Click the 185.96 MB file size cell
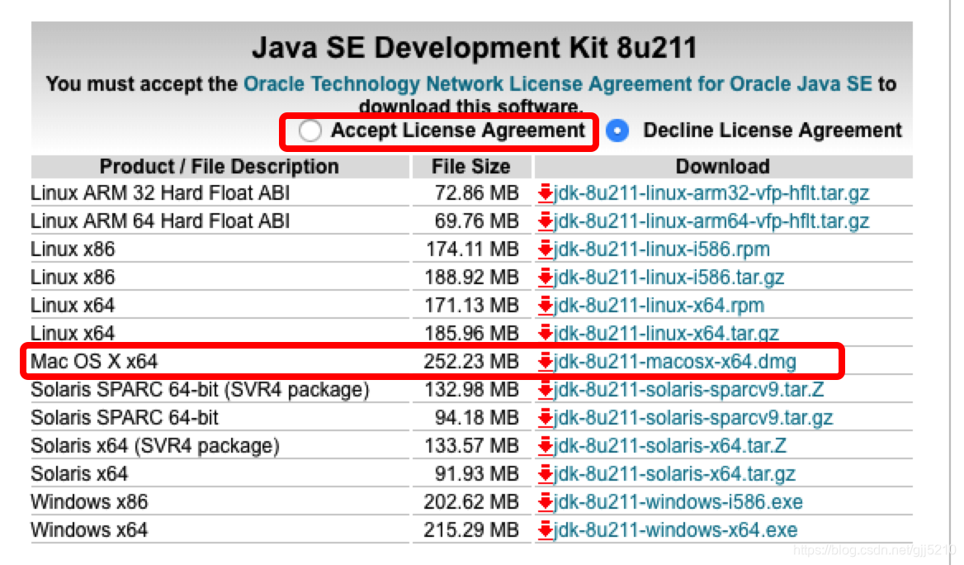 (471, 333)
